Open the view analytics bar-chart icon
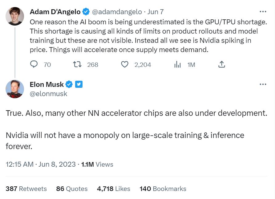The width and height of the screenshot is (275, 199). [178, 64]
